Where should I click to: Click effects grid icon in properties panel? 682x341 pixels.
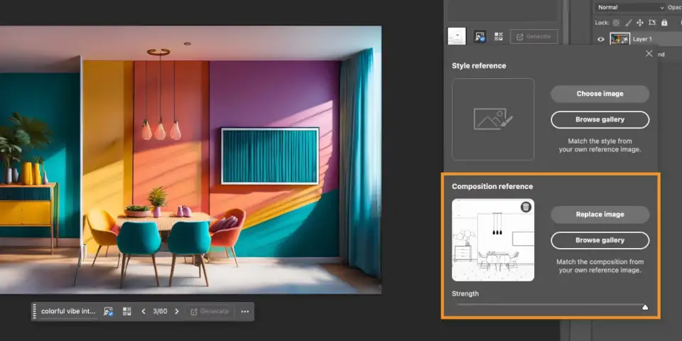[498, 36]
